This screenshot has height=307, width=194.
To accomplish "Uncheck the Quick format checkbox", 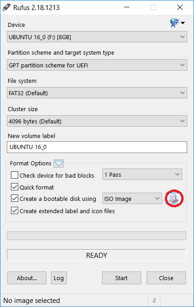I will pyautogui.click(x=15, y=187).
